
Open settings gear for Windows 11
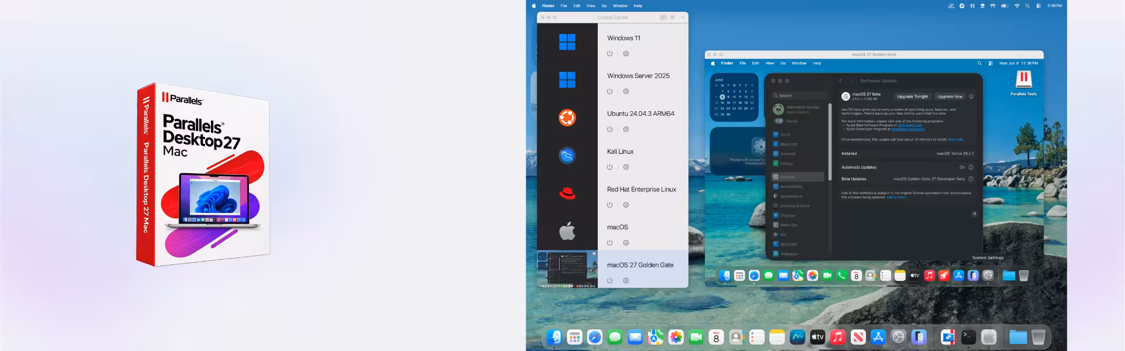click(x=626, y=54)
